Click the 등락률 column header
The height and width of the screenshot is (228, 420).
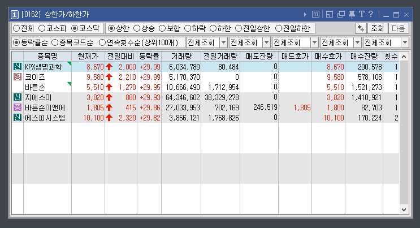tap(149, 57)
